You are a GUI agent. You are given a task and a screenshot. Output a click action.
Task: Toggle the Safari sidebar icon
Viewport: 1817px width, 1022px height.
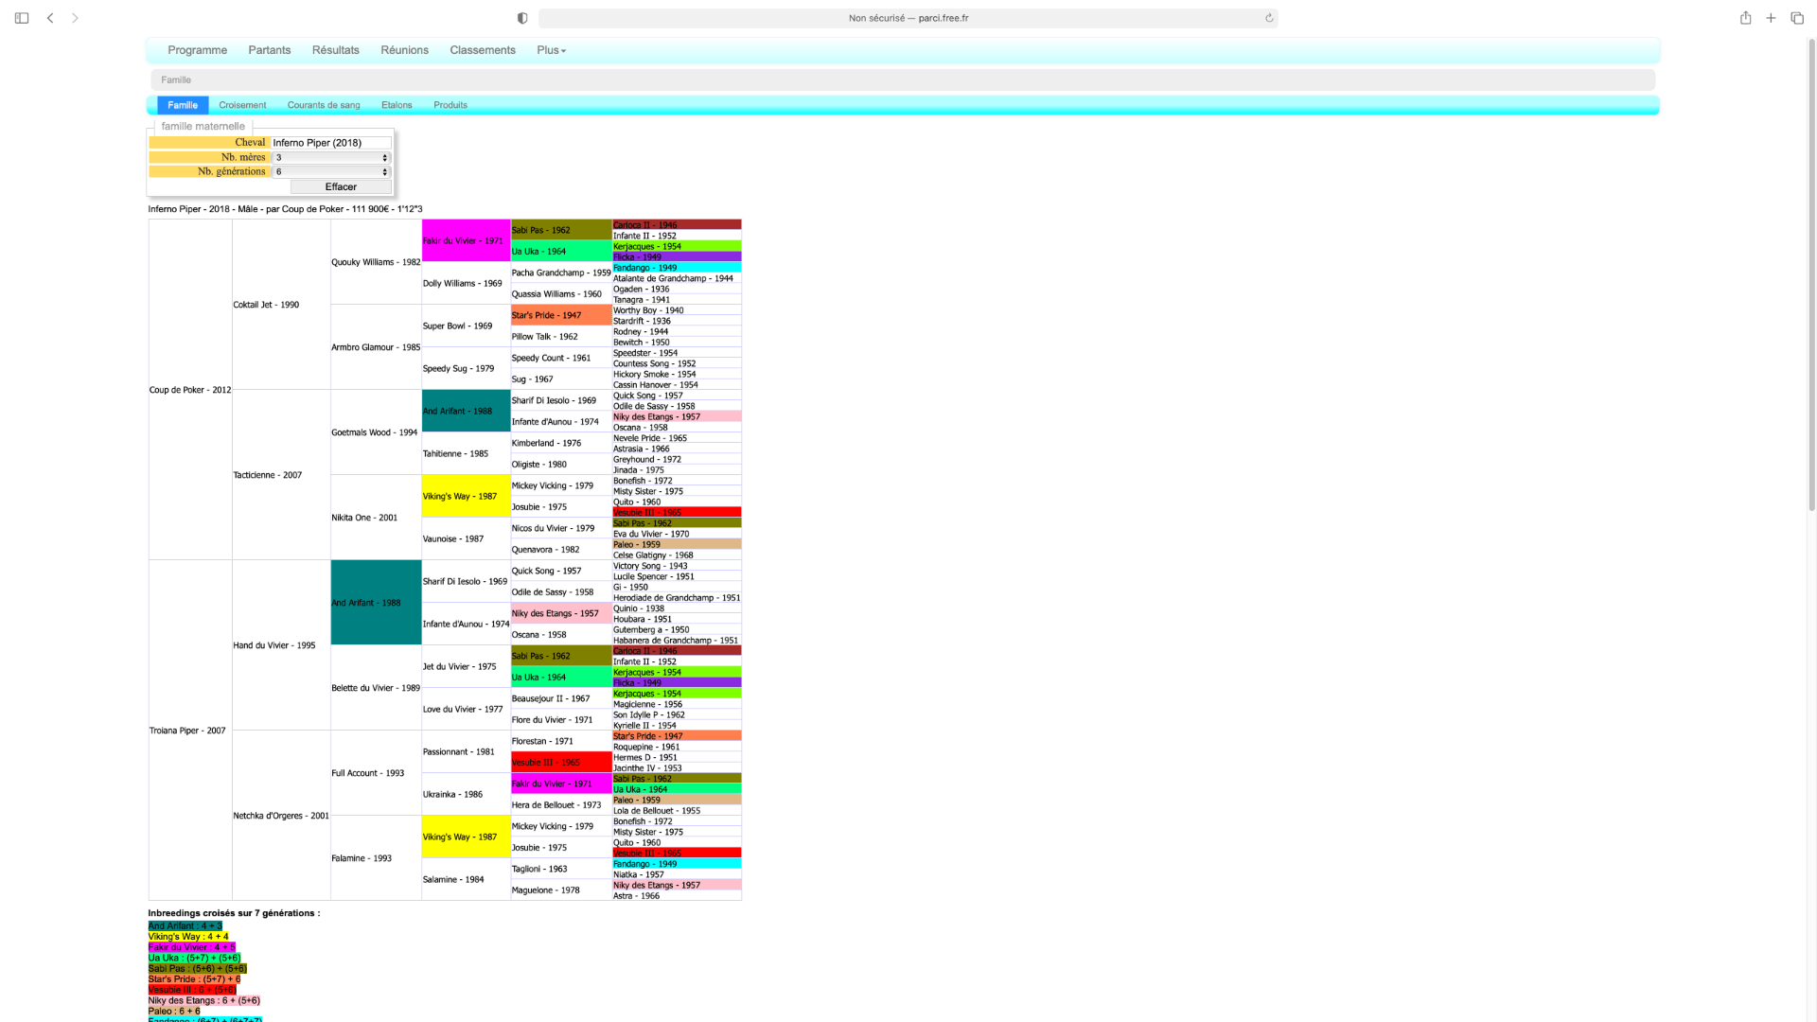(x=22, y=18)
